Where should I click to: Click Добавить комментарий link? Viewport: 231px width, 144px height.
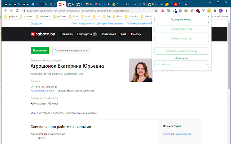(177, 134)
